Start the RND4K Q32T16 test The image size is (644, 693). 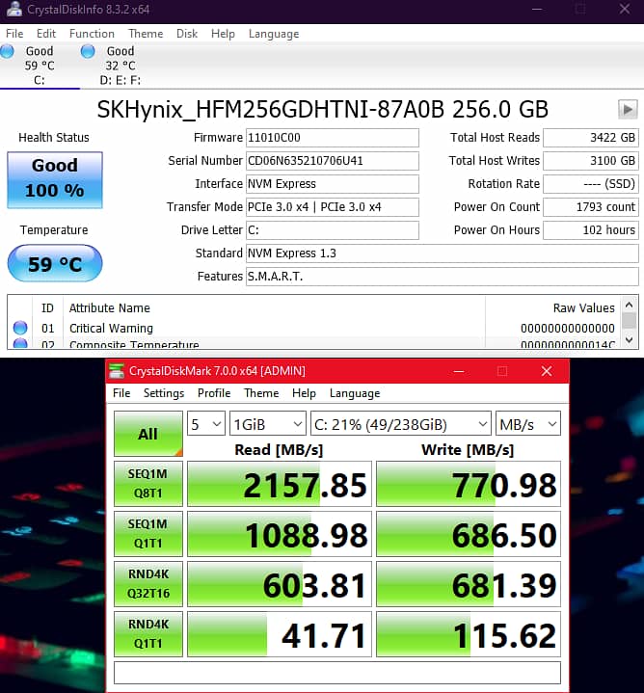(148, 584)
